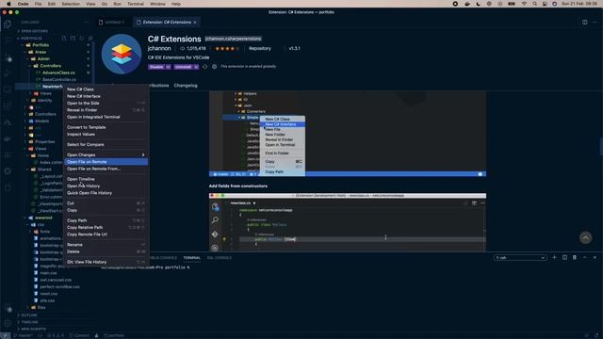Close the Extension: C# Extensions tab
The width and height of the screenshot is (603, 339).
pyautogui.click(x=195, y=23)
